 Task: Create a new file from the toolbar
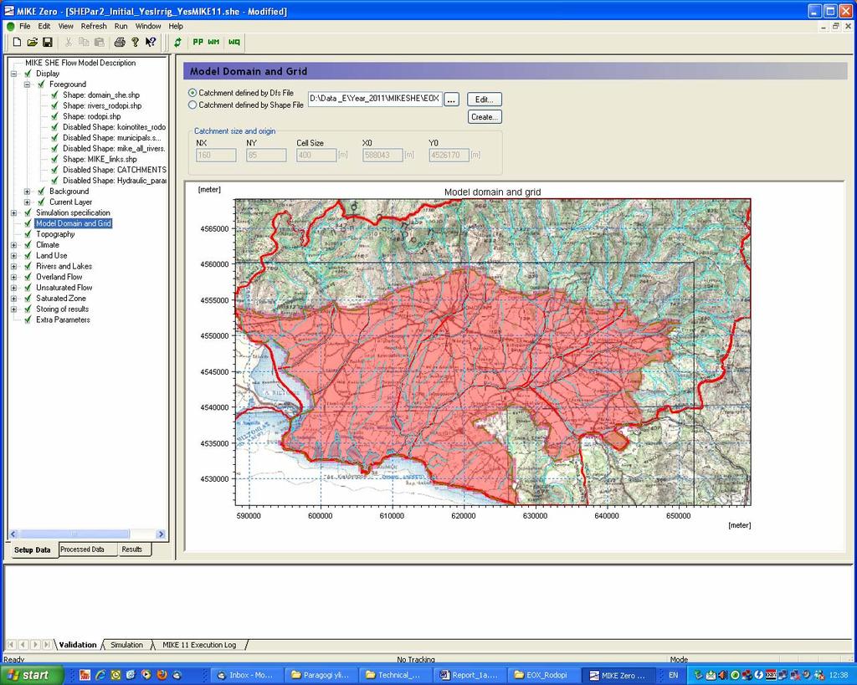(x=17, y=42)
